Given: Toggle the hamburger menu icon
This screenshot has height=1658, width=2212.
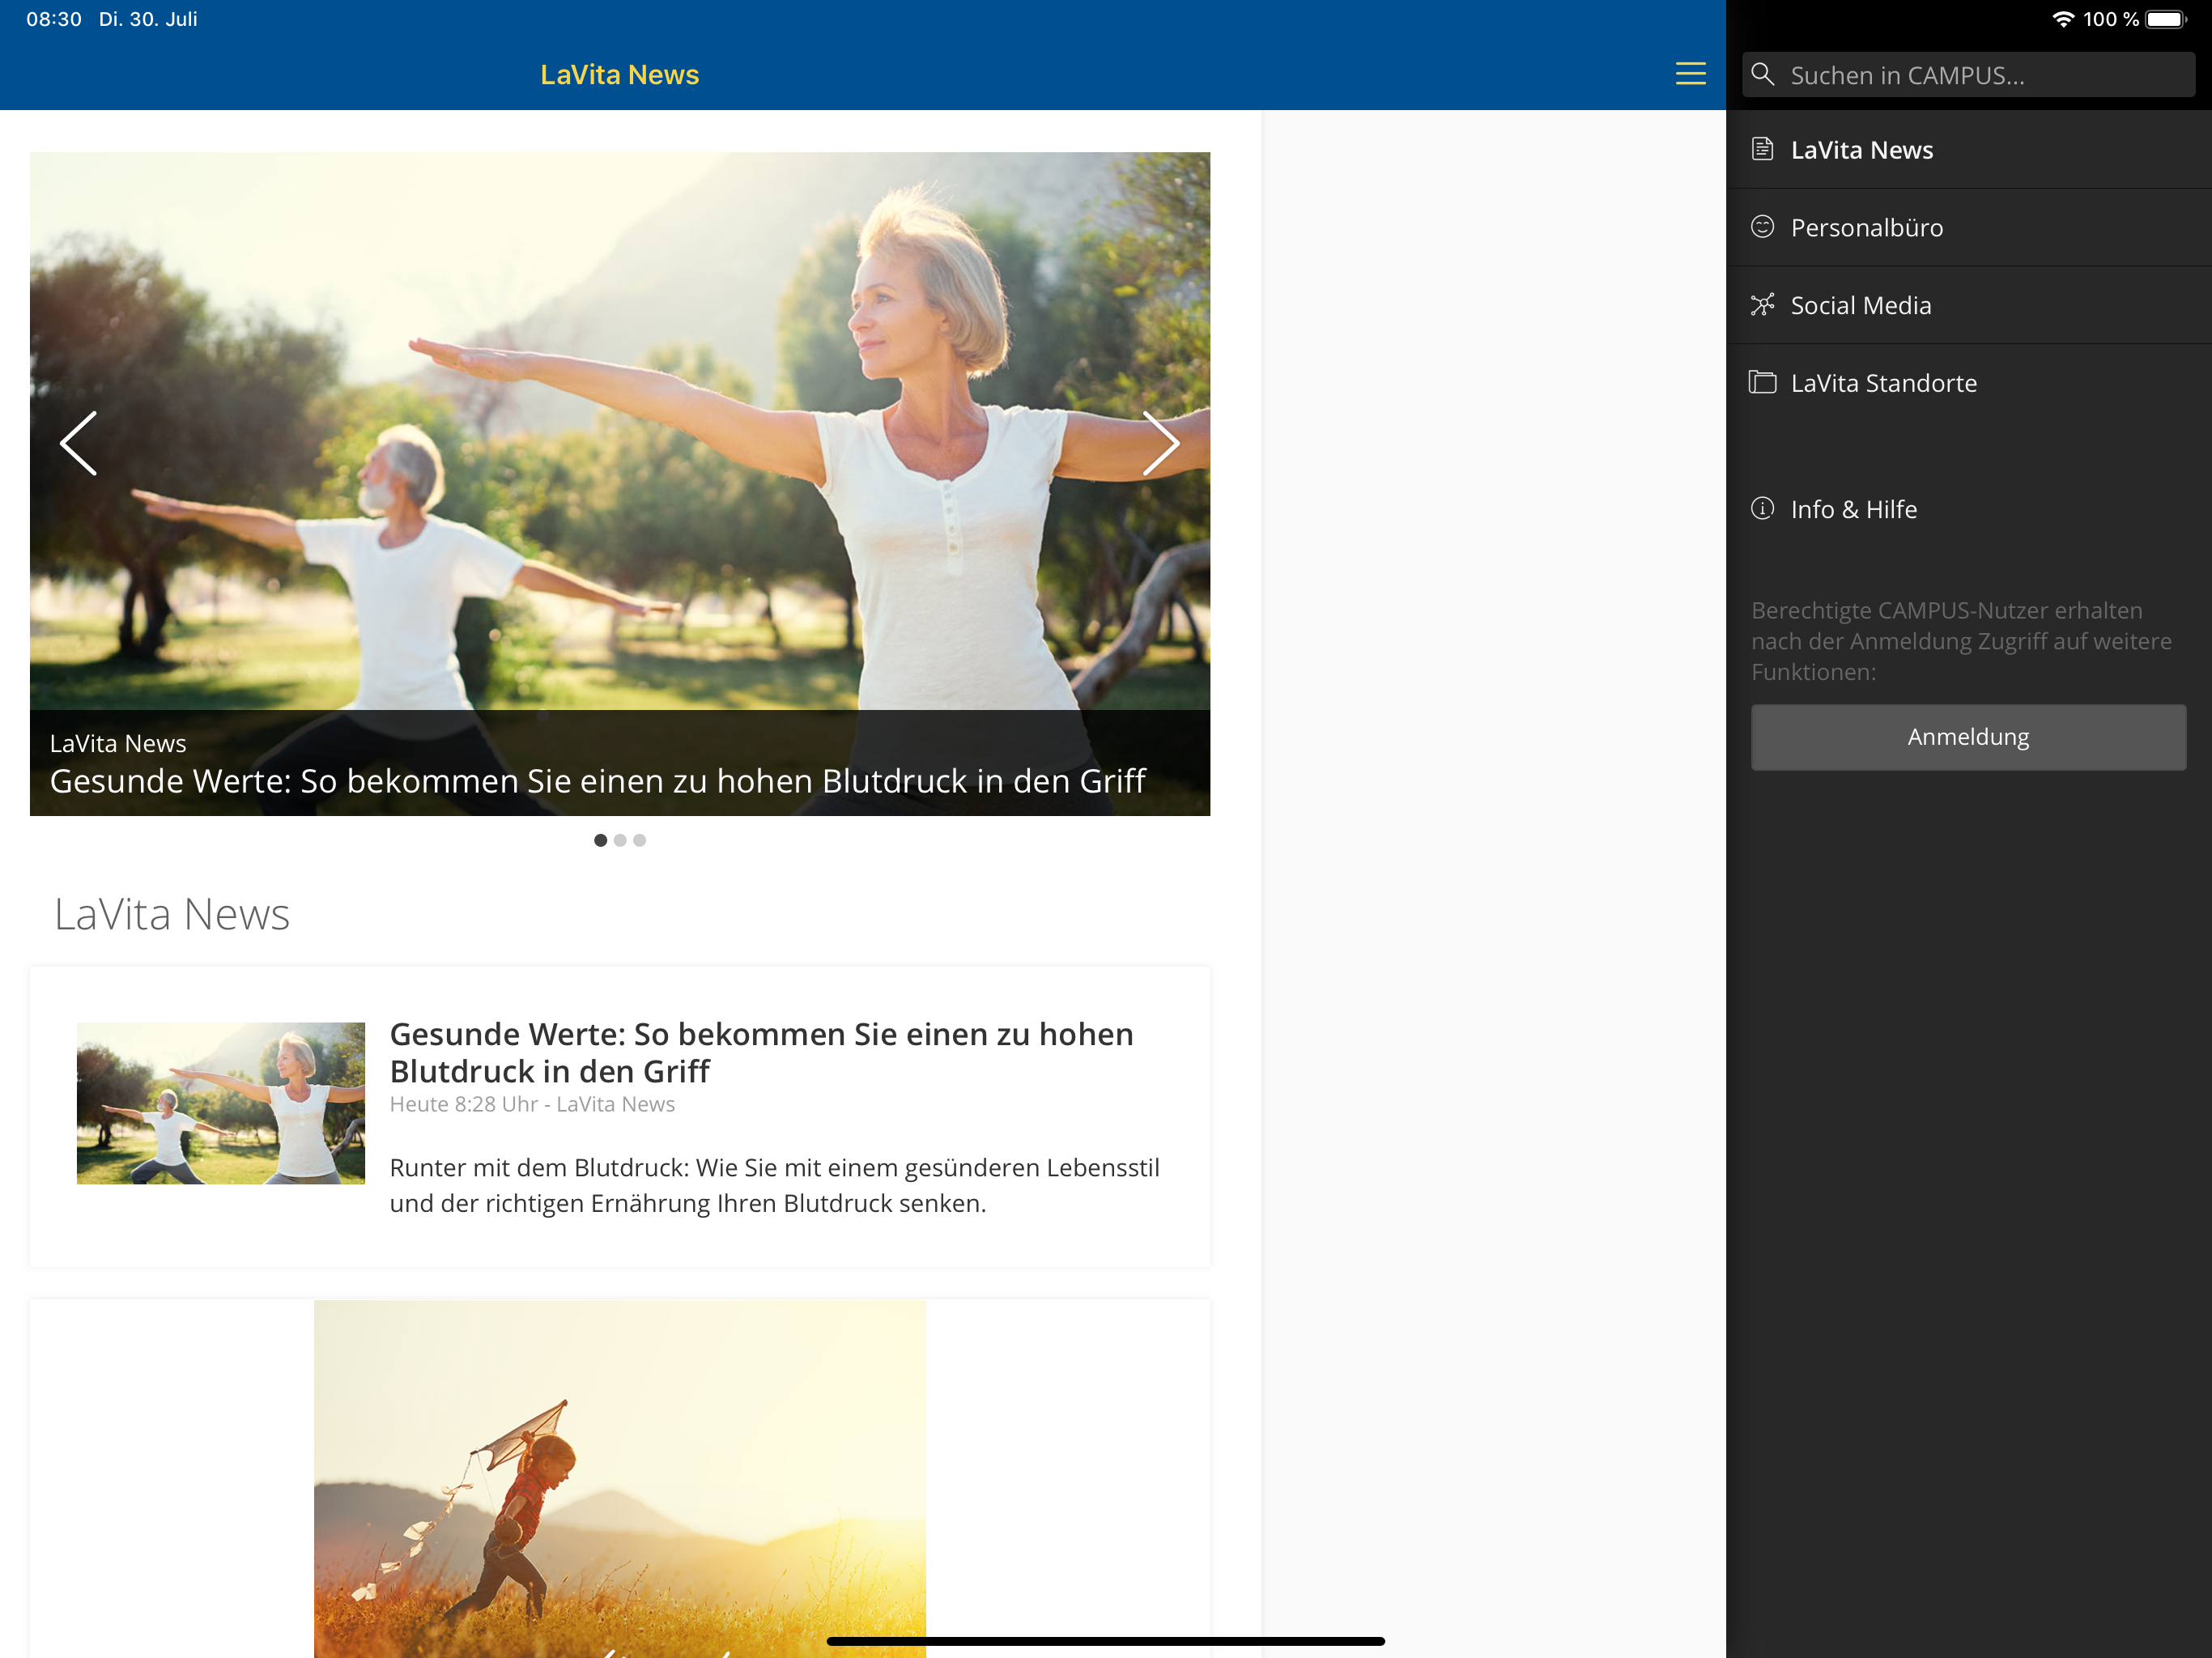Looking at the screenshot, I should (1690, 74).
